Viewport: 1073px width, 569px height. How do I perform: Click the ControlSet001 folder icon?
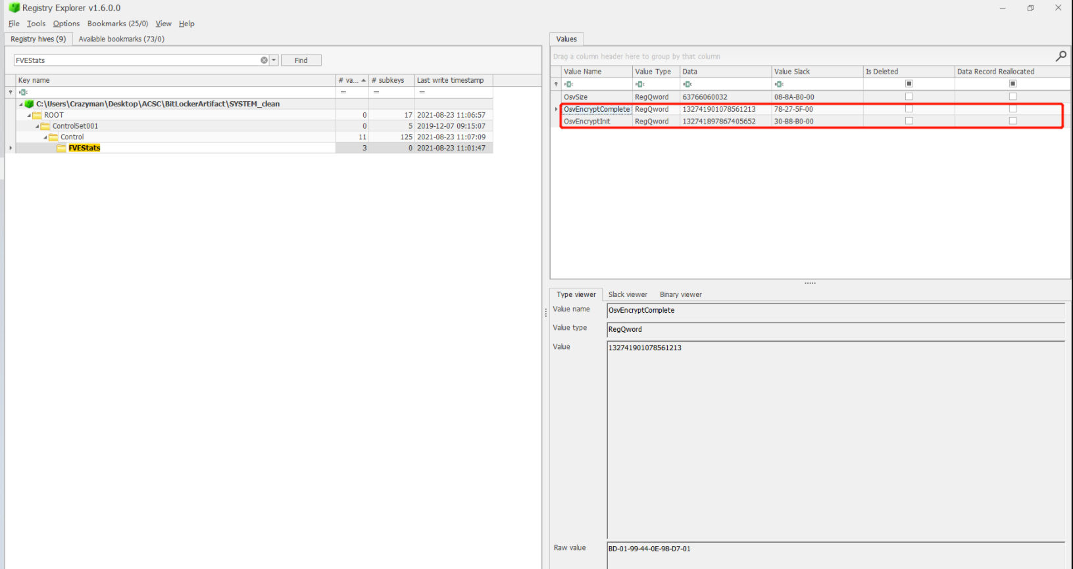point(45,126)
